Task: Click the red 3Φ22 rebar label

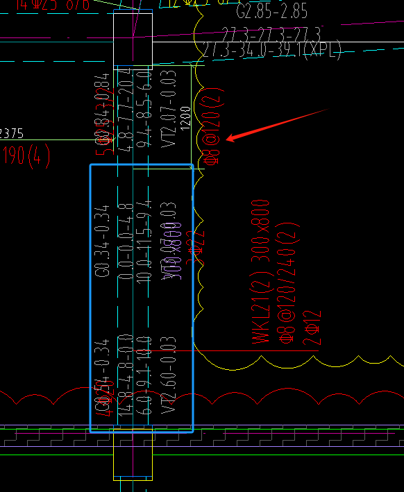Action: pyautogui.click(x=195, y=248)
